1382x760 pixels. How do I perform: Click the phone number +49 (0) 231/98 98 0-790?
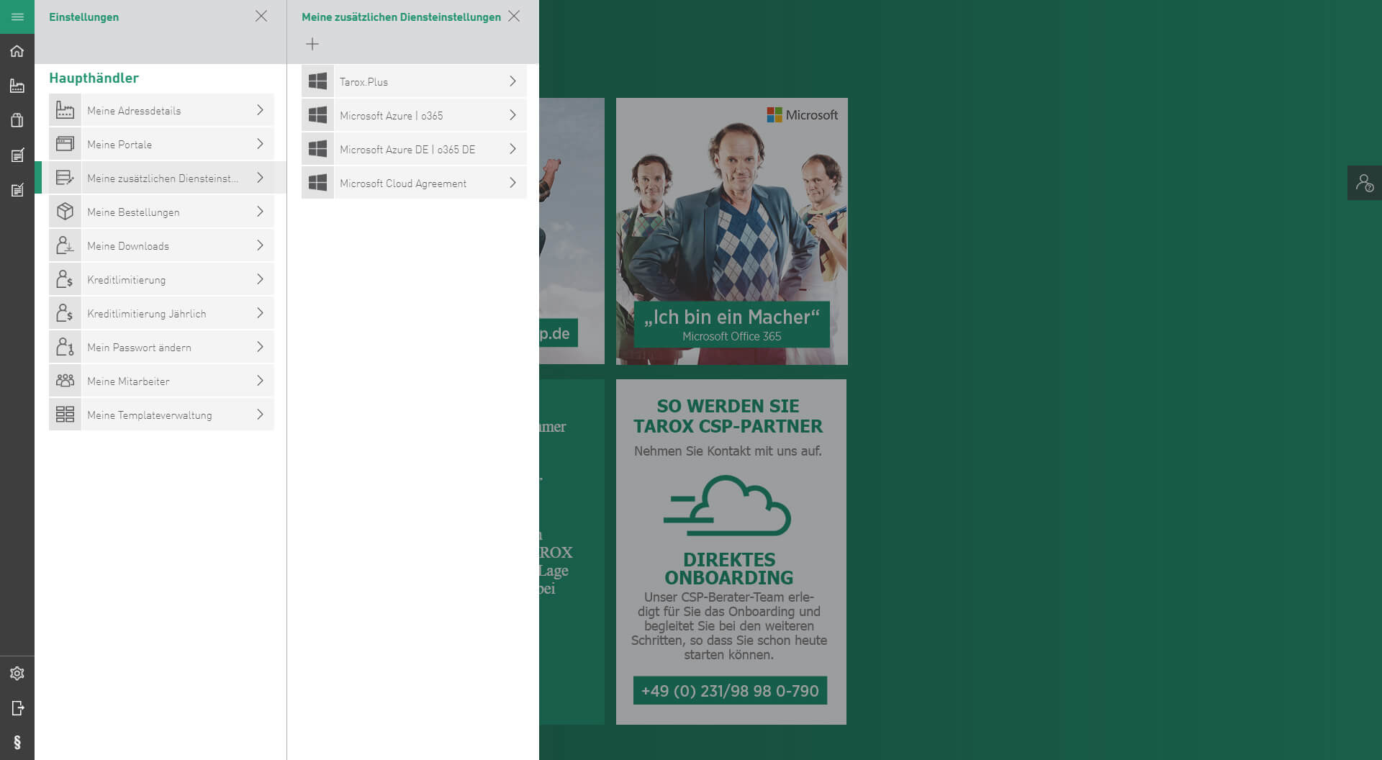pyautogui.click(x=730, y=690)
